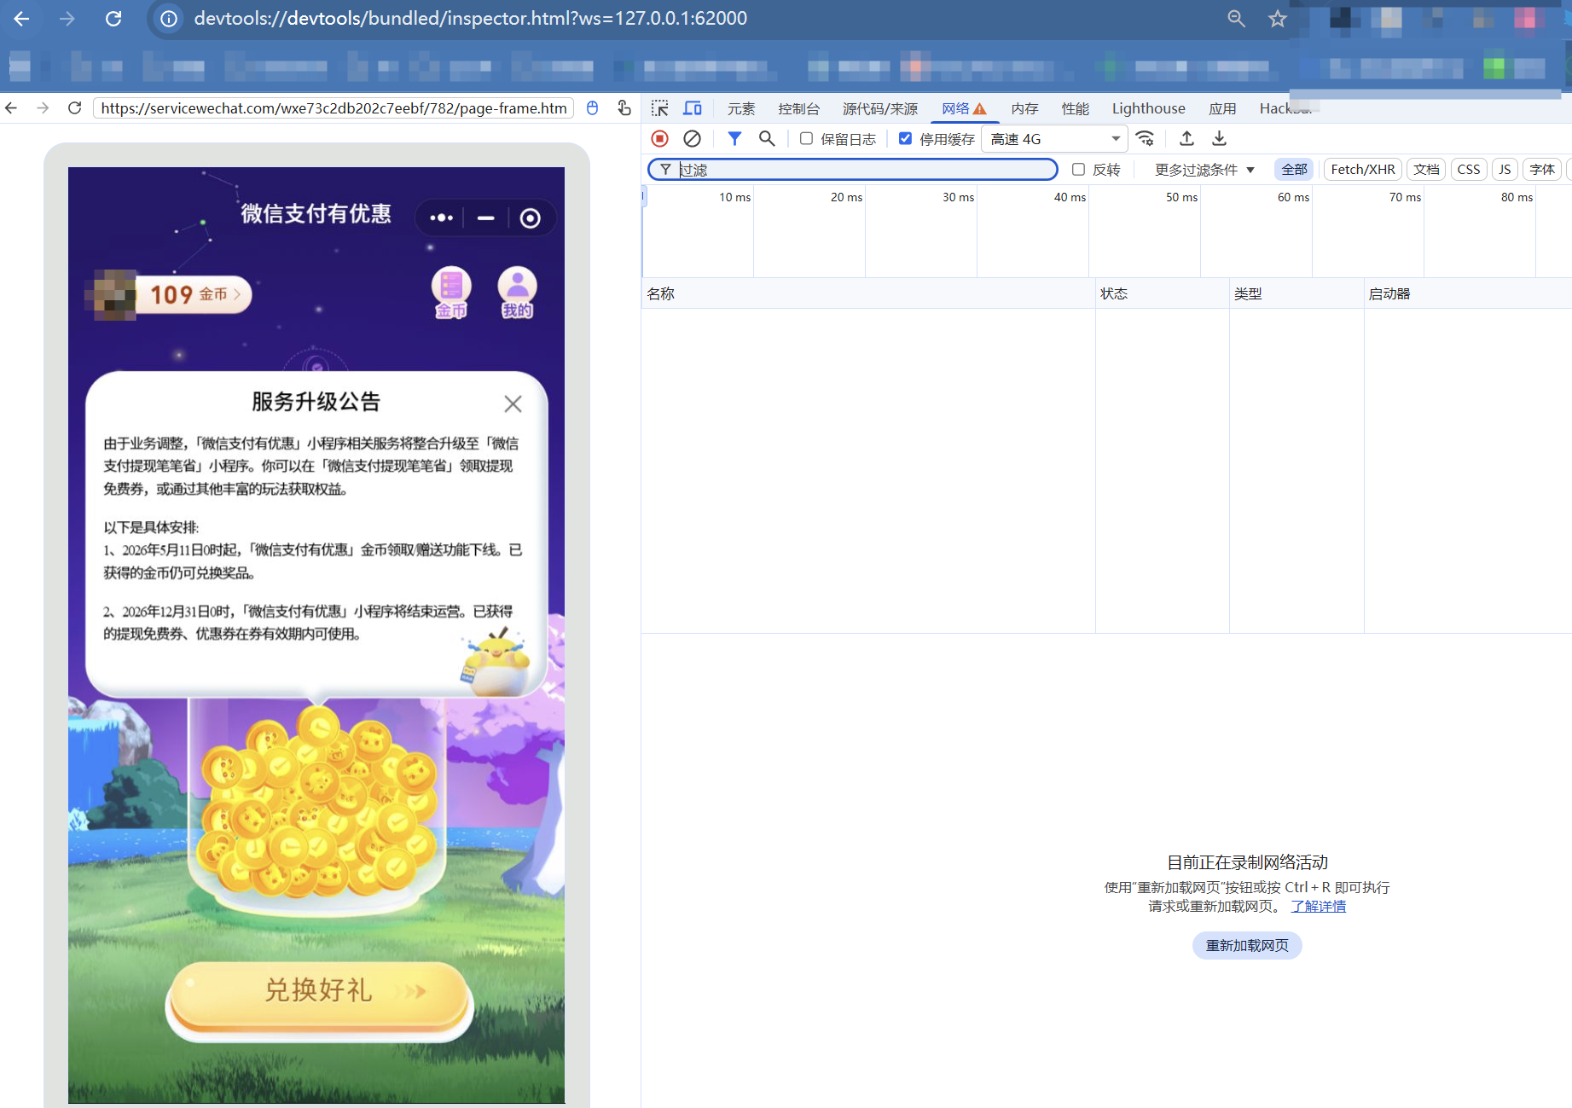Filter requests by 字体
This screenshot has height=1108, width=1572.
click(1542, 170)
